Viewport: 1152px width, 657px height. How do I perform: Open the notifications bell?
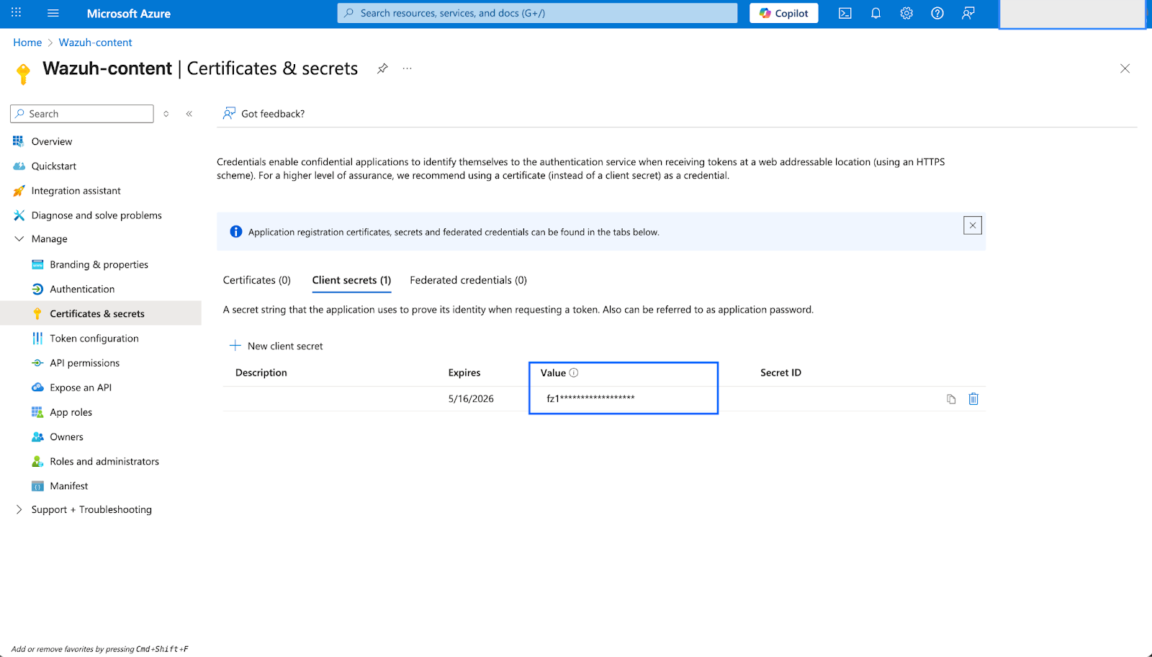tap(876, 13)
